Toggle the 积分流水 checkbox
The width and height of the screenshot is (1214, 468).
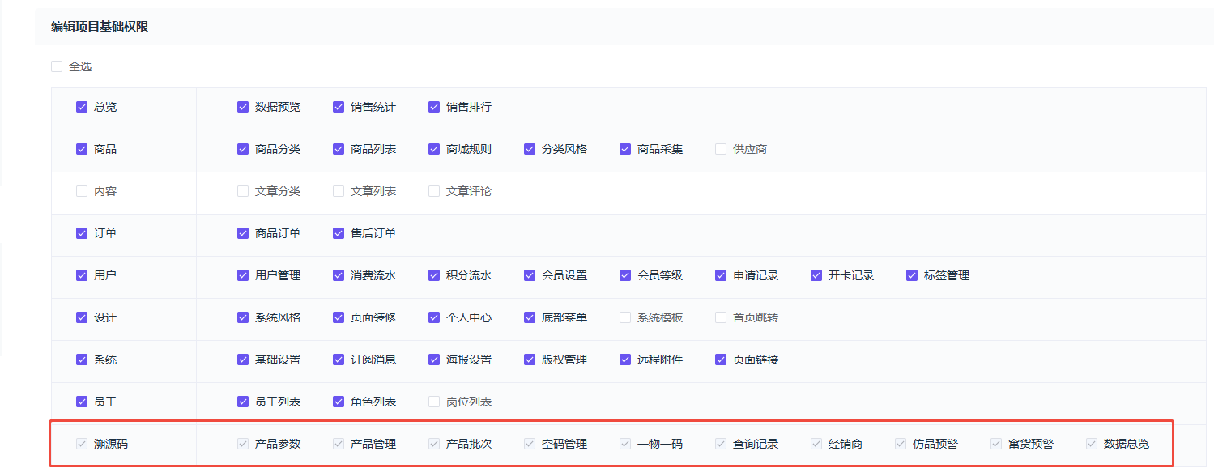click(434, 275)
